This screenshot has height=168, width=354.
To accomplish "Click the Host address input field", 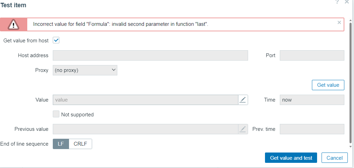I will 150,55.
